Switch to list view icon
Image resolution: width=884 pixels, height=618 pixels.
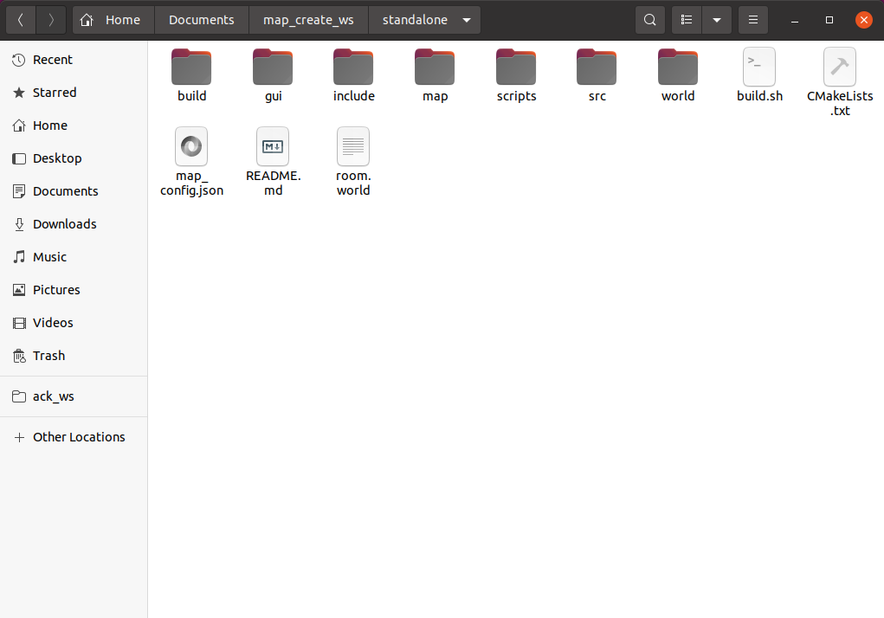pyautogui.click(x=687, y=20)
